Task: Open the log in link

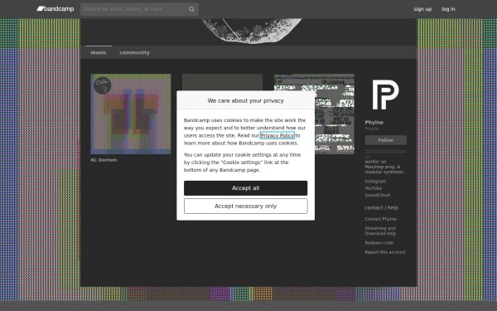Action: click(448, 9)
